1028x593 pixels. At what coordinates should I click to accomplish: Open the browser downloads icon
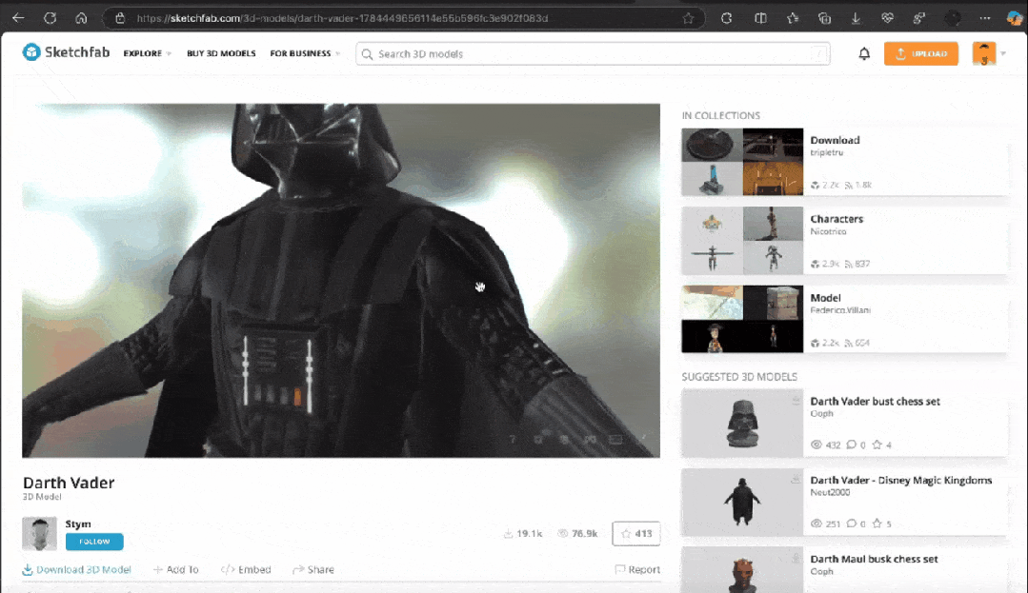[x=856, y=18]
